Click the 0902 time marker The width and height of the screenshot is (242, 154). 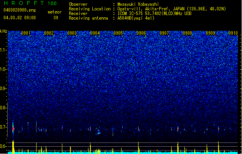pos(49,33)
